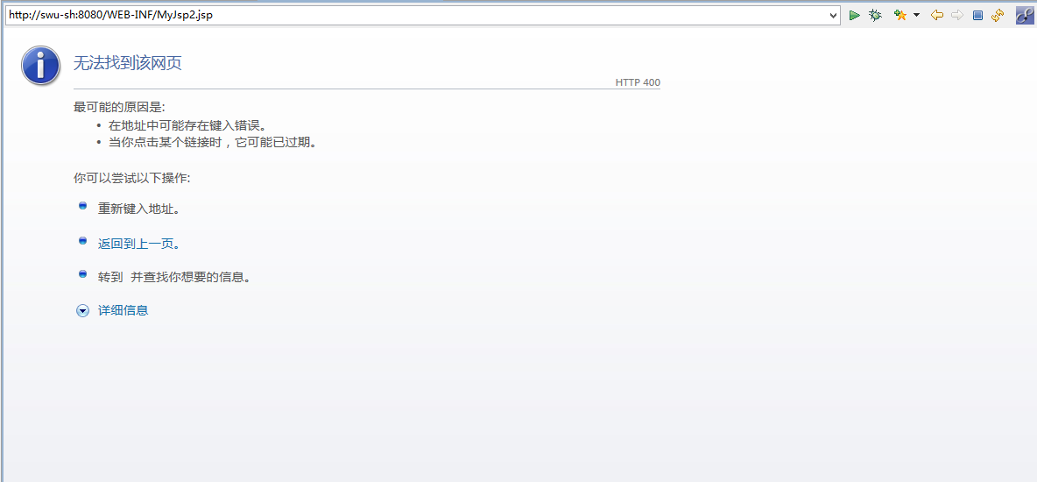
Task: Click 当你点击某个链接时 bullet text
Action: tap(212, 142)
